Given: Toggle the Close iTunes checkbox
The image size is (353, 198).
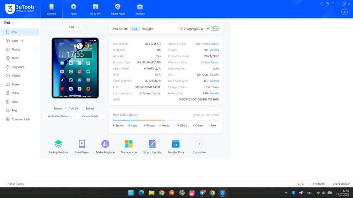Looking at the screenshot, I should [6, 184].
